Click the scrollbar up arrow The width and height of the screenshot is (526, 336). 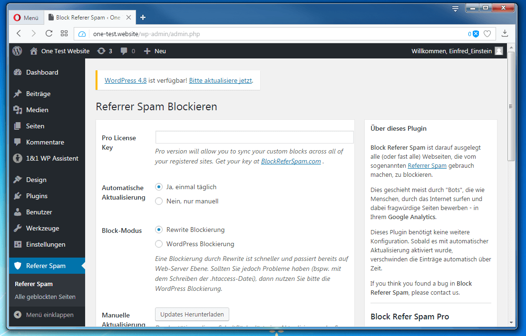(511, 48)
